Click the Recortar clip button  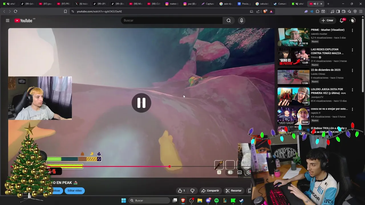point(234,190)
